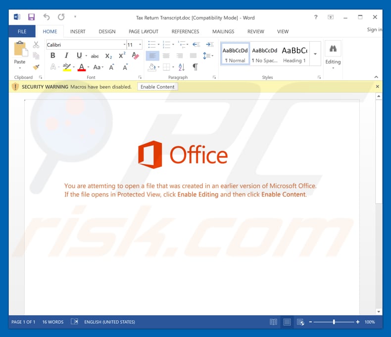Open the Font dialog launcher
Viewport: 391px width, 337px height.
[140, 77]
